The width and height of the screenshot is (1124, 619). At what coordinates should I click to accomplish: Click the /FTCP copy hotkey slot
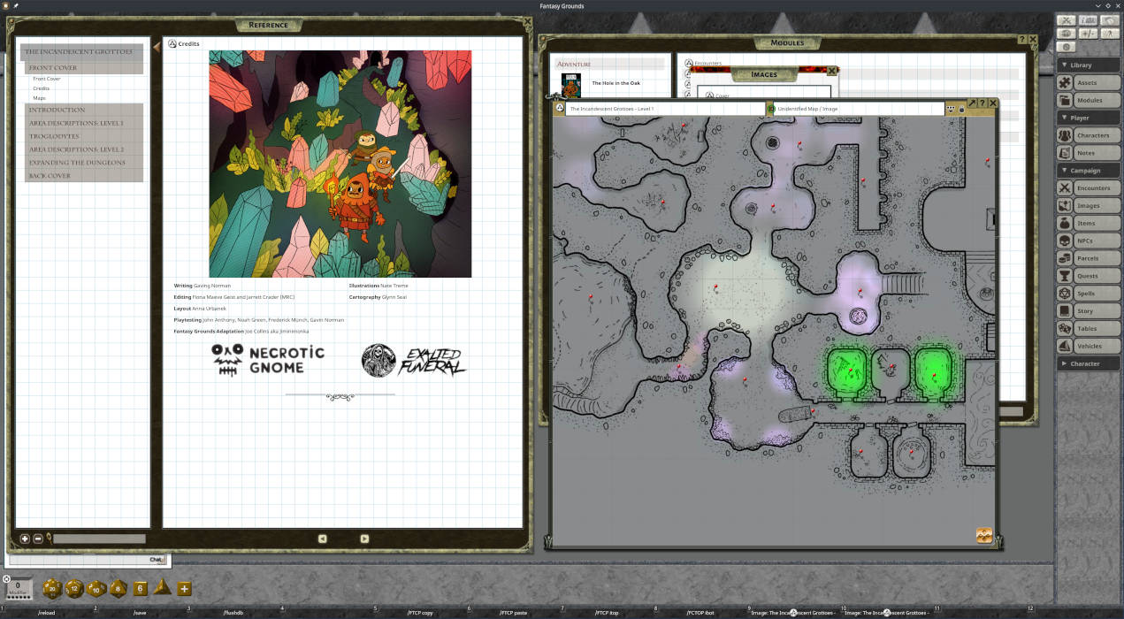[x=420, y=613]
